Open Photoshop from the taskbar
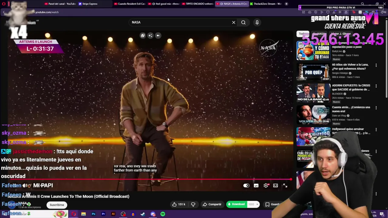This screenshot has height=218, width=388. point(93,214)
